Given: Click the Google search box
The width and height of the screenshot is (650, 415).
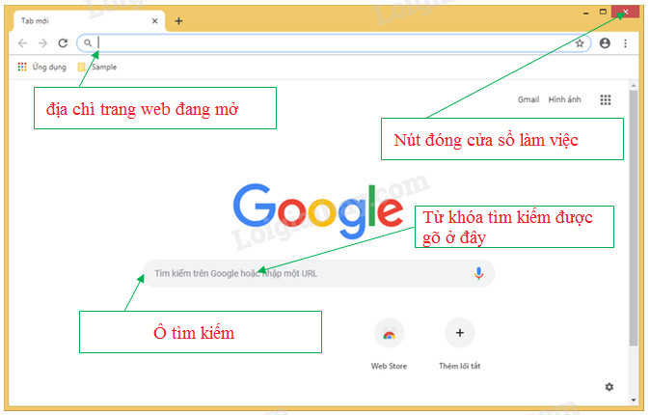Looking at the screenshot, I should pyautogui.click(x=309, y=273).
